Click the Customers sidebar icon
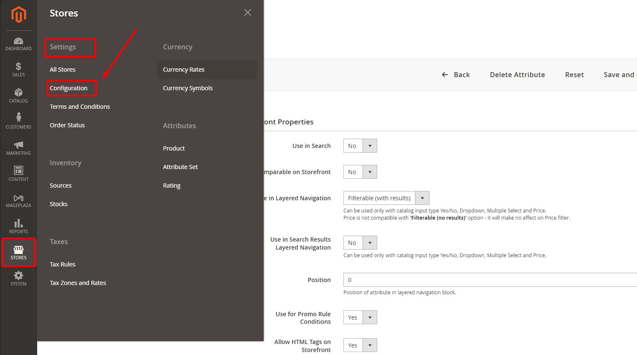The image size is (637, 355). click(18, 121)
